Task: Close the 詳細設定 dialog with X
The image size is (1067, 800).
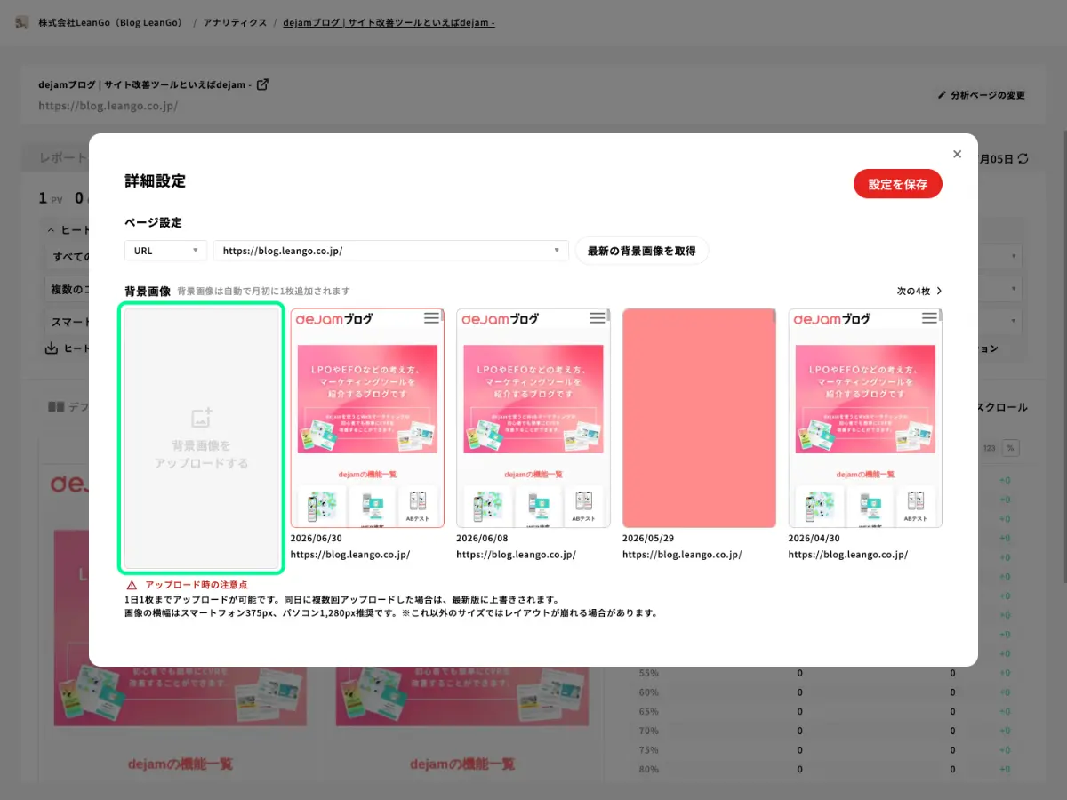Action: (x=957, y=154)
